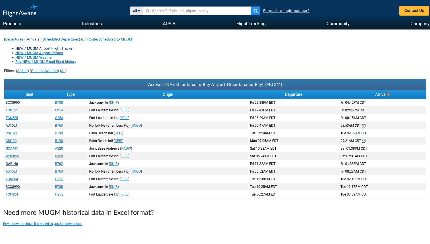Screen dimensions: 430x244
Task: Apply the All filter link
Action: (x=63, y=71)
